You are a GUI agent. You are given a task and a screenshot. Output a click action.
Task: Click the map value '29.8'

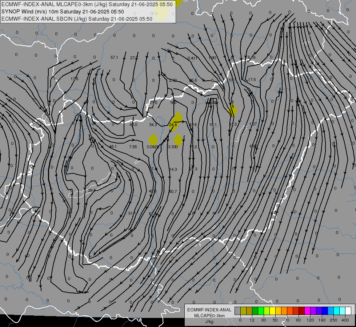[x=92, y=190]
